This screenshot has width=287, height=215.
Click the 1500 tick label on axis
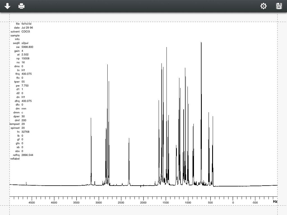coord(166,203)
